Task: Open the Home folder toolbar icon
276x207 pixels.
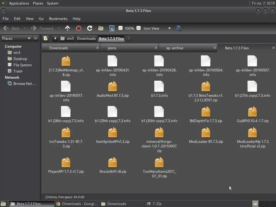Action: point(101,28)
